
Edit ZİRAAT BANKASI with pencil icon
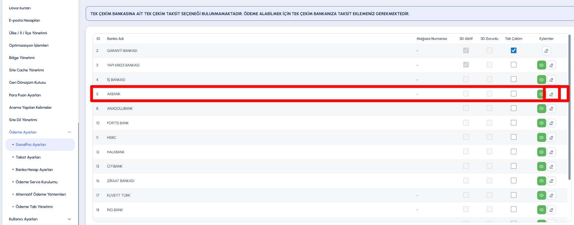[x=551, y=181]
